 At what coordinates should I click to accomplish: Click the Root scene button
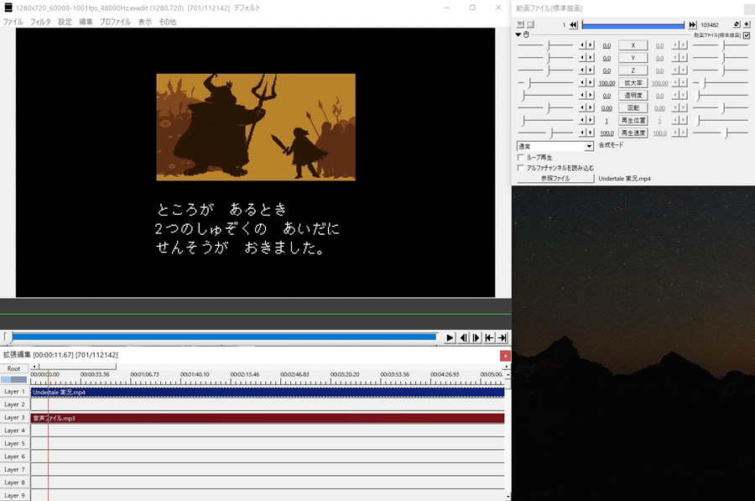[14, 368]
